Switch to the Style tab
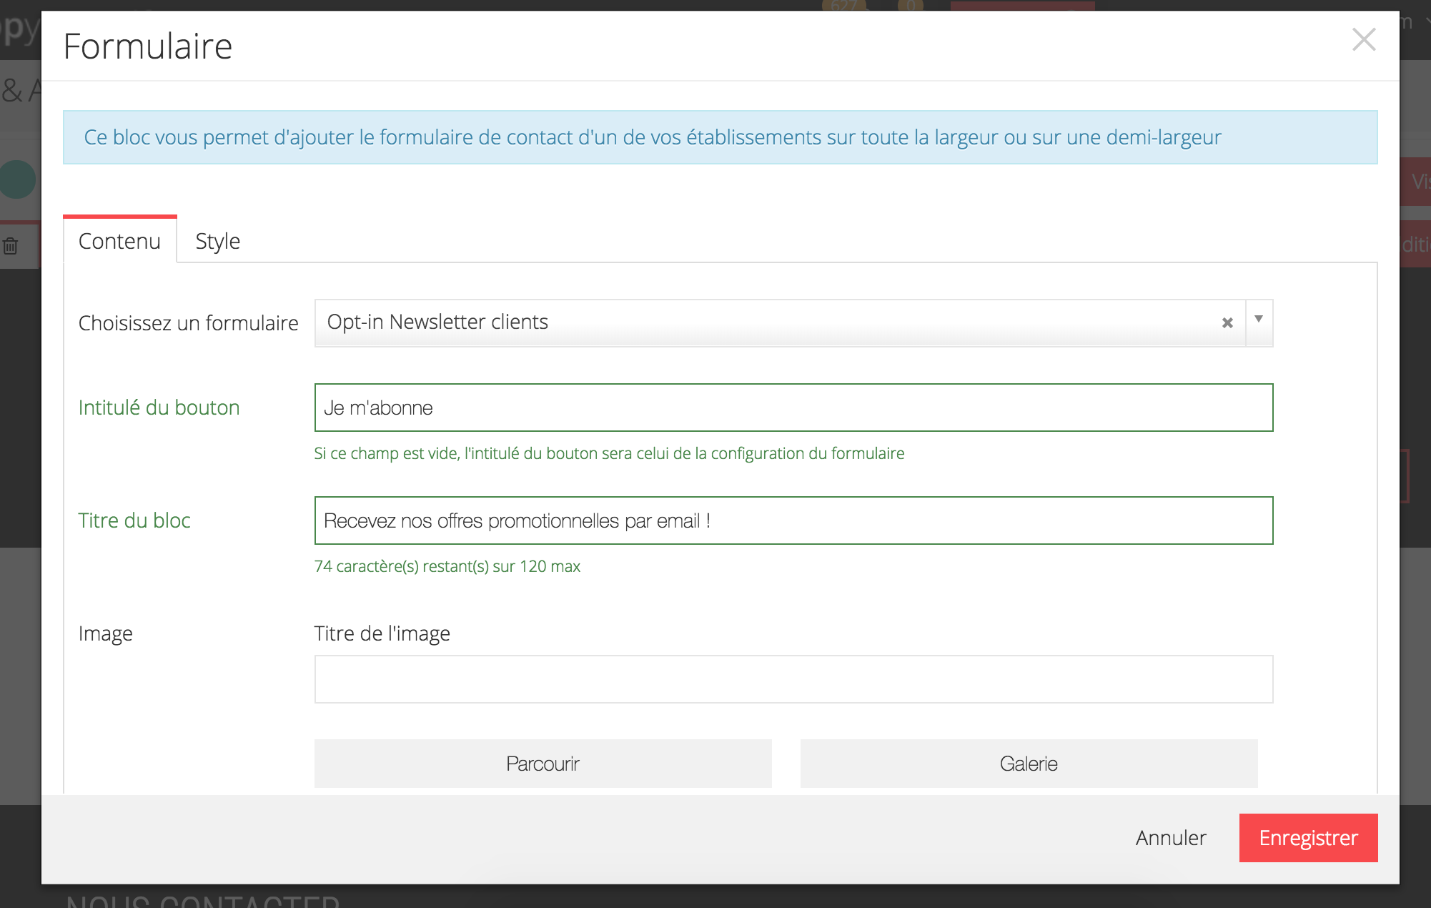Screen dimensions: 1431x908 tap(217, 241)
